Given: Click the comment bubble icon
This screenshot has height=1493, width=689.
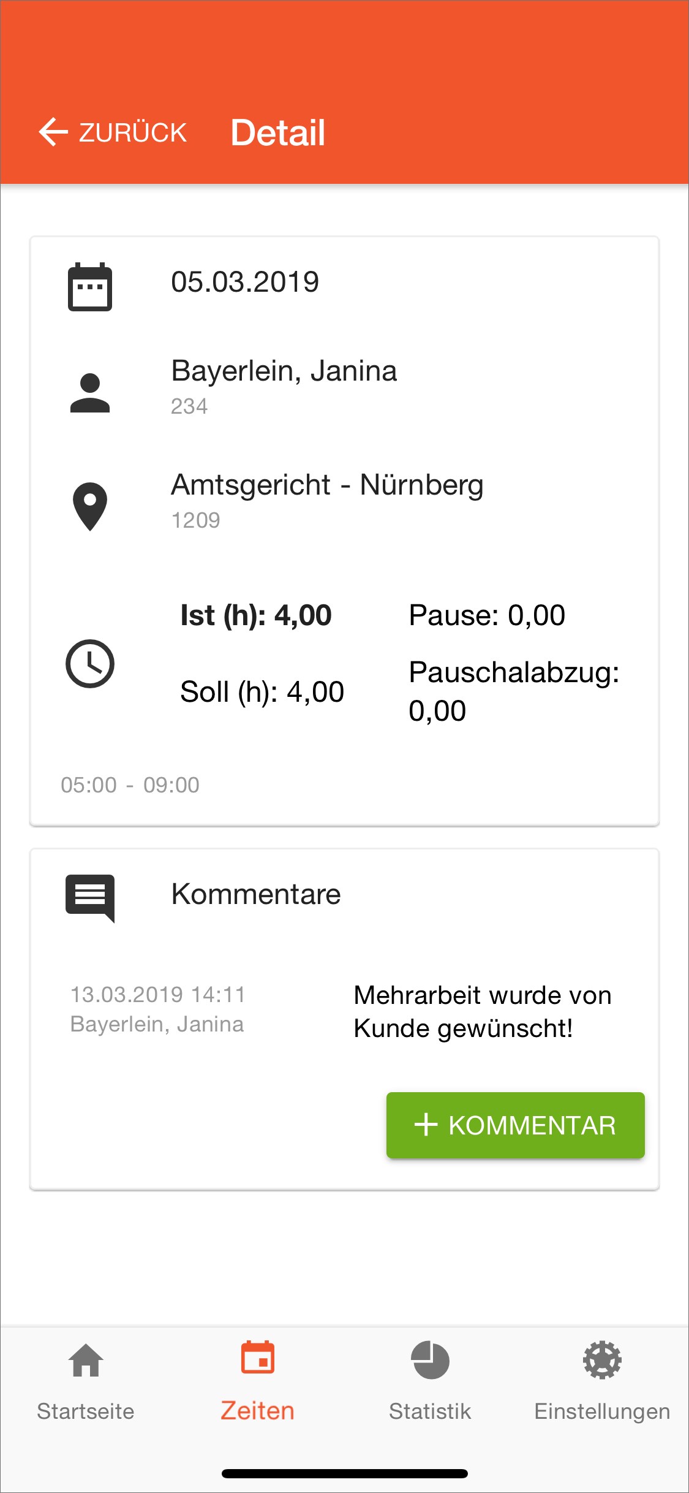Looking at the screenshot, I should (90, 897).
